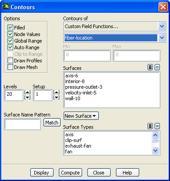This screenshot has height=181, width=170.
Task: Click the Max value field
Action: pyautogui.click(x=137, y=55)
